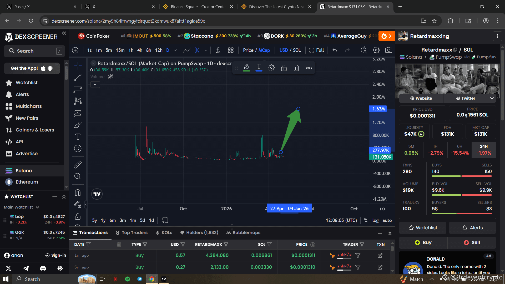
Task: Open the text tool on left toolbar
Action: coord(78,137)
